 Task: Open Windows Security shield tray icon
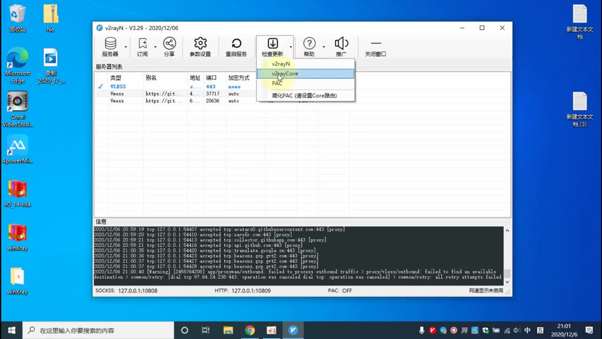485,330
